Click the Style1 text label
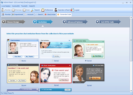The height and width of the screenshot is (95, 133). tap(24, 61)
